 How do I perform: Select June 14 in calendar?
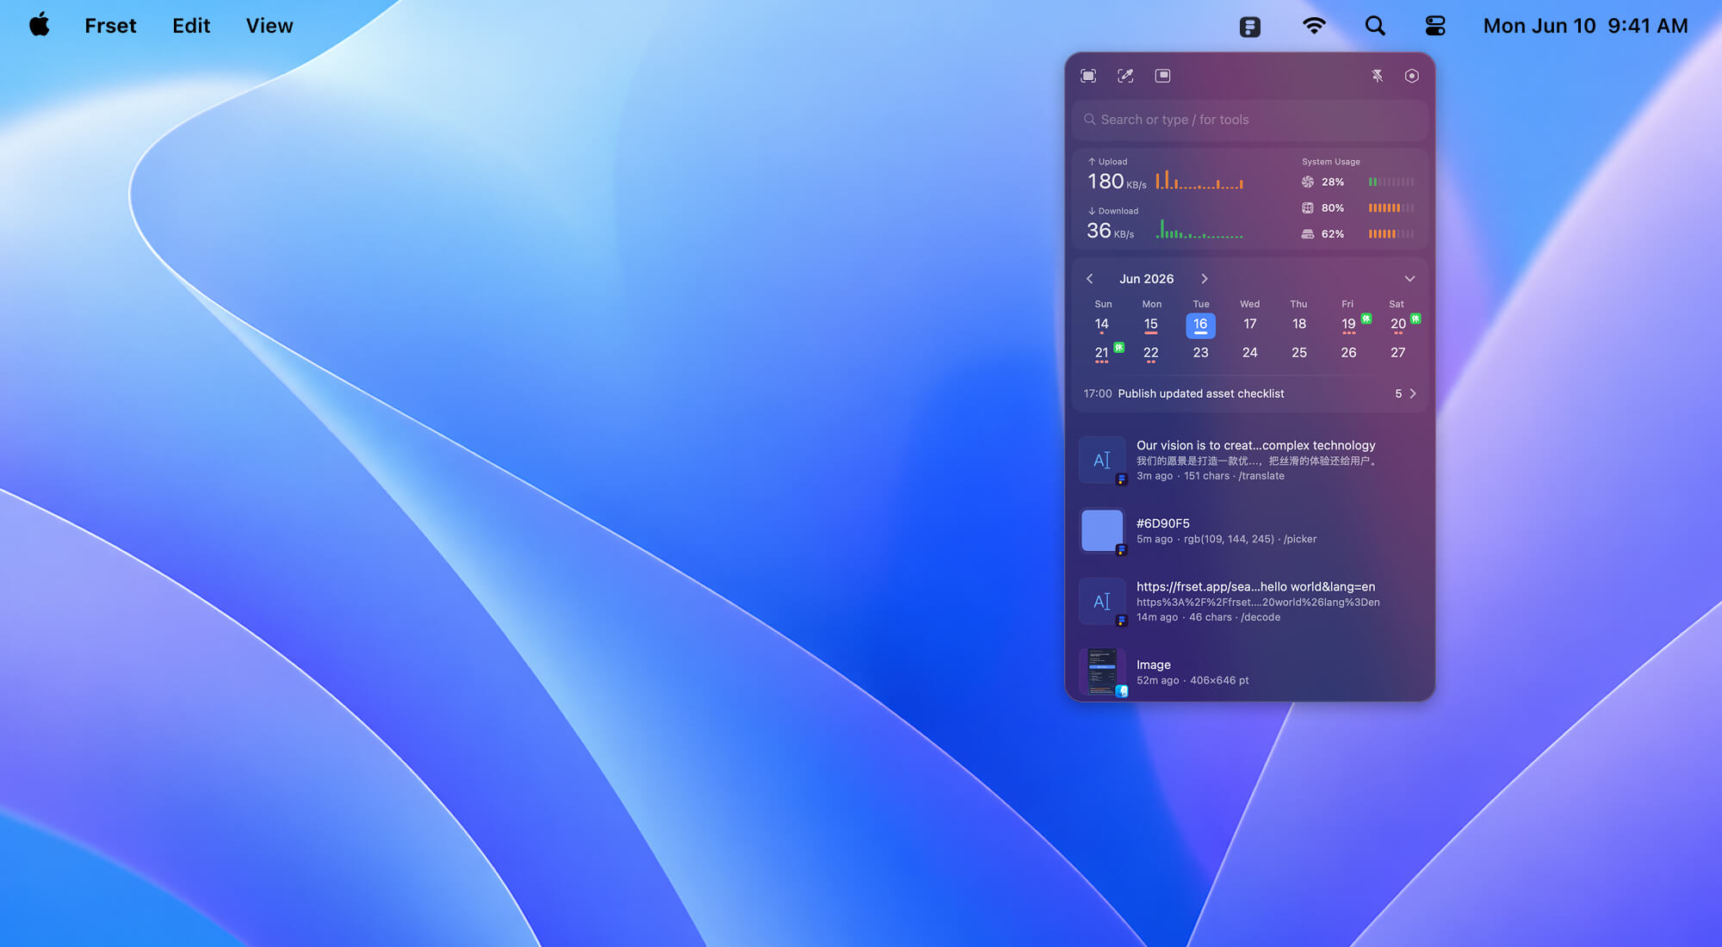[1102, 325]
